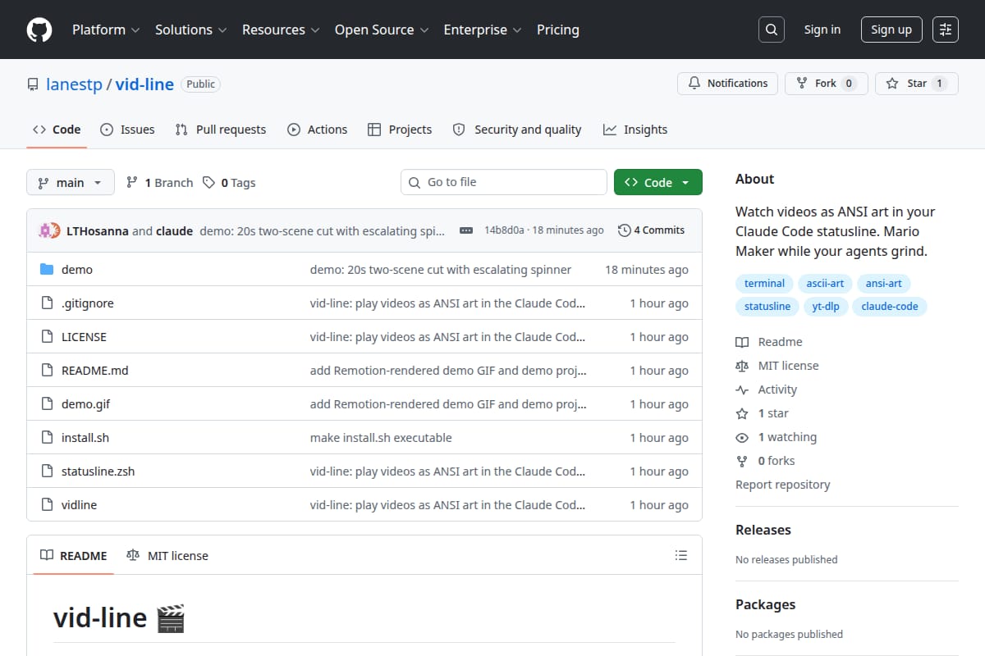Viewport: 985px width, 656px height.
Task: Click the eye icon next to 1 watching
Action: coord(742,437)
